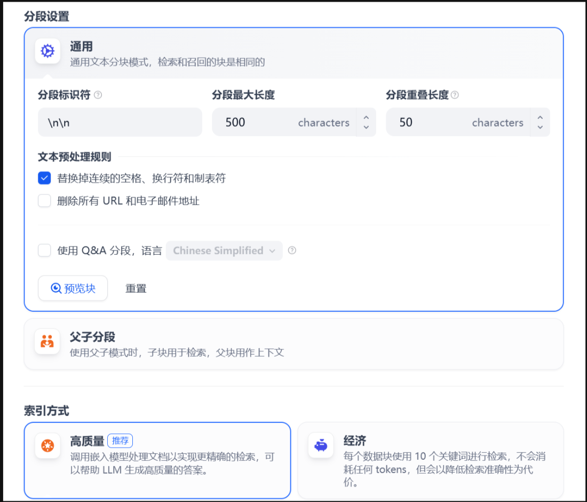
Task: Enable 使用 Q&A 分段 checkbox
Action: click(44, 250)
